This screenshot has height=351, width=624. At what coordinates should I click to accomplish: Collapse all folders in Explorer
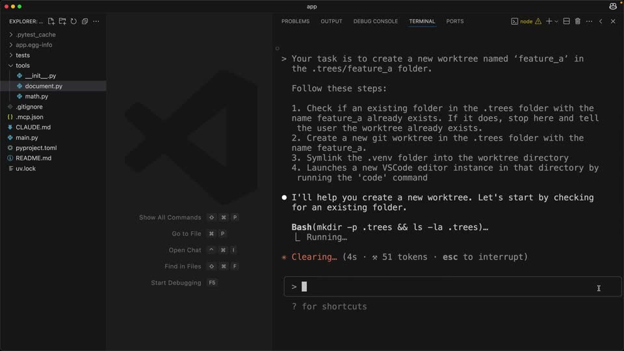pyautogui.click(x=84, y=21)
